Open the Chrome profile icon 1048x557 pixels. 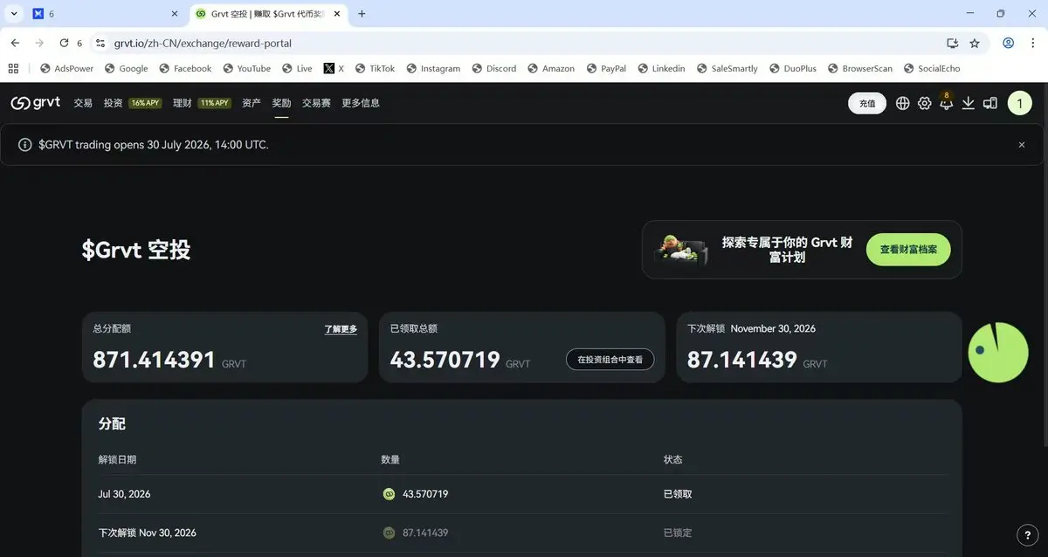tap(1009, 43)
